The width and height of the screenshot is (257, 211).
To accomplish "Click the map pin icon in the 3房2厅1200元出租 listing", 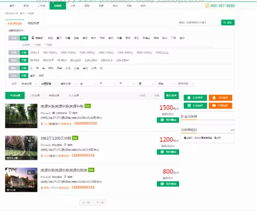I will (x=65, y=145).
